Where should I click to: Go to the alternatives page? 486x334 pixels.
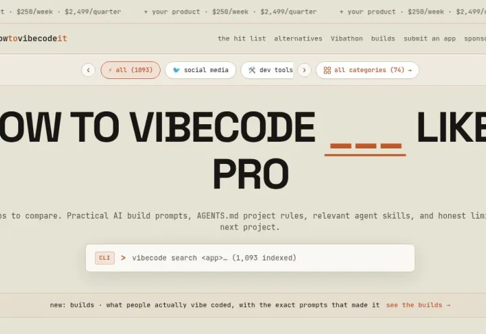pos(298,38)
